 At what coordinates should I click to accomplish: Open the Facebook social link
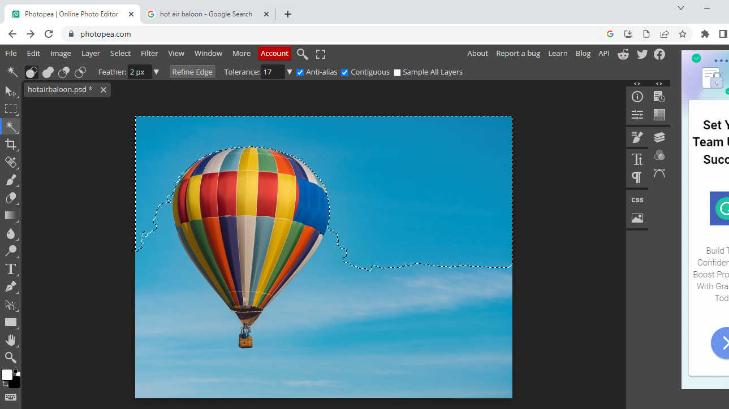pyautogui.click(x=659, y=54)
